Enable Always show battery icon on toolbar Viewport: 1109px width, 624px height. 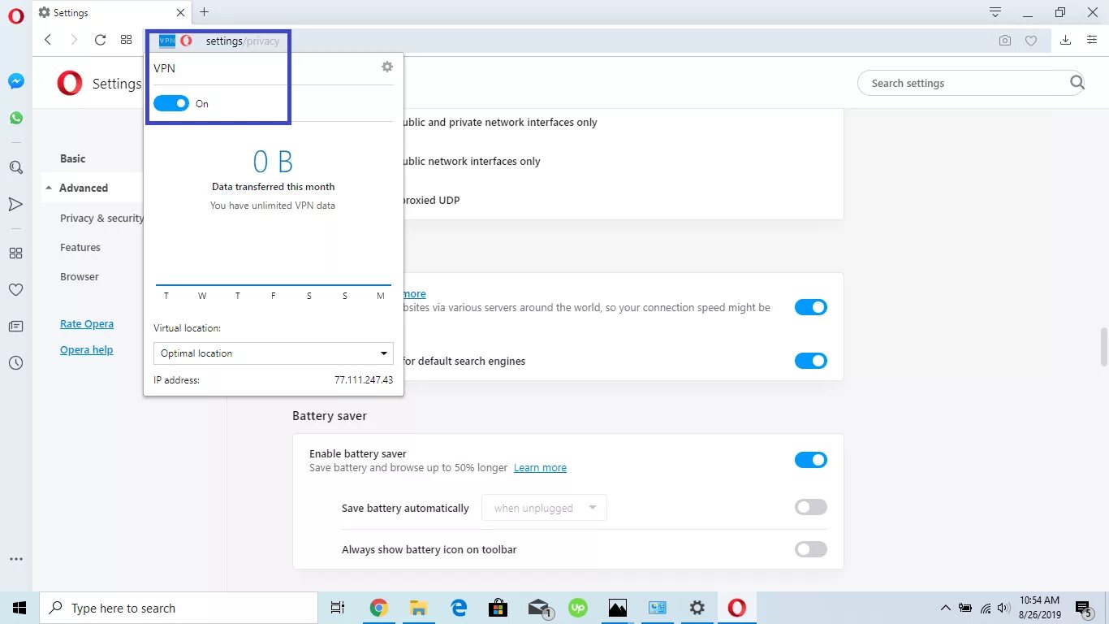810,549
